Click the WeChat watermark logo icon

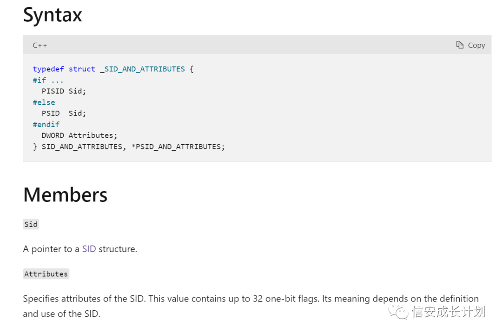(x=398, y=312)
